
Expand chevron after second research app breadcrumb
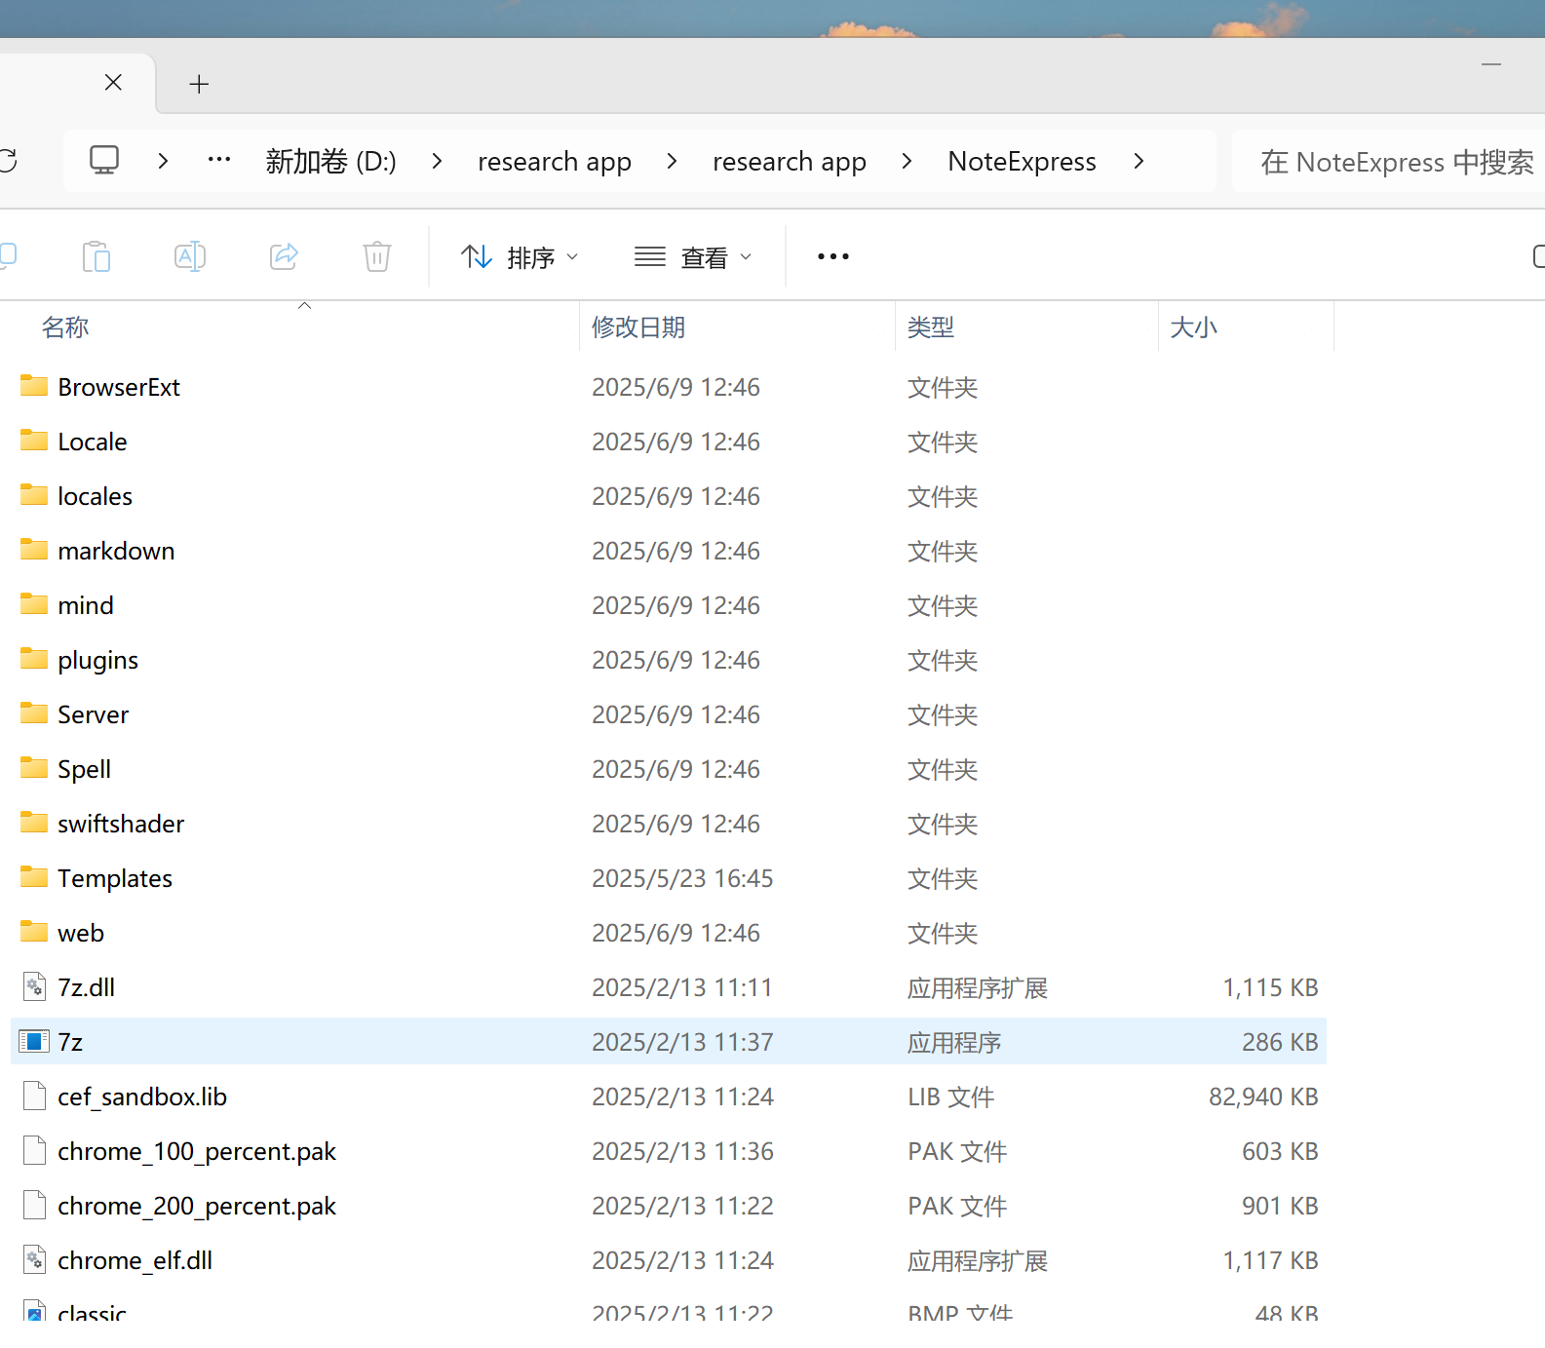[907, 161]
